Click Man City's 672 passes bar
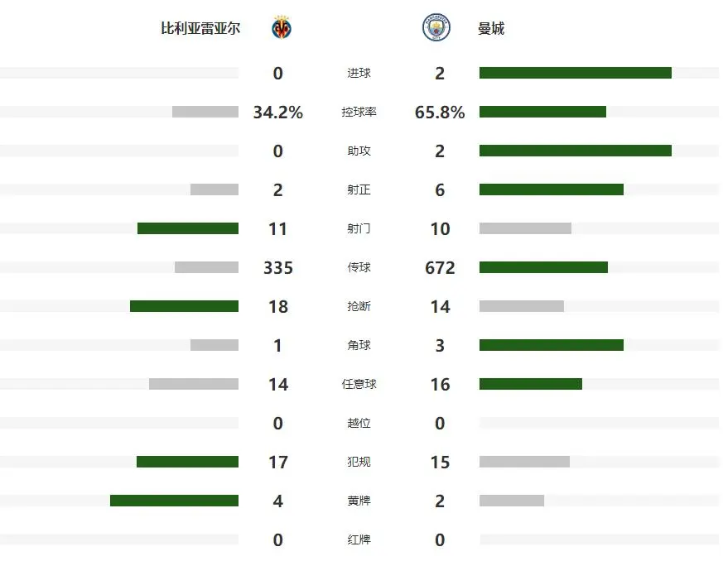This screenshot has height=561, width=723. (543, 267)
